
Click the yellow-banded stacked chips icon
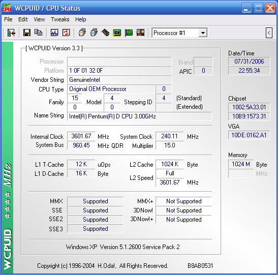pos(82,33)
